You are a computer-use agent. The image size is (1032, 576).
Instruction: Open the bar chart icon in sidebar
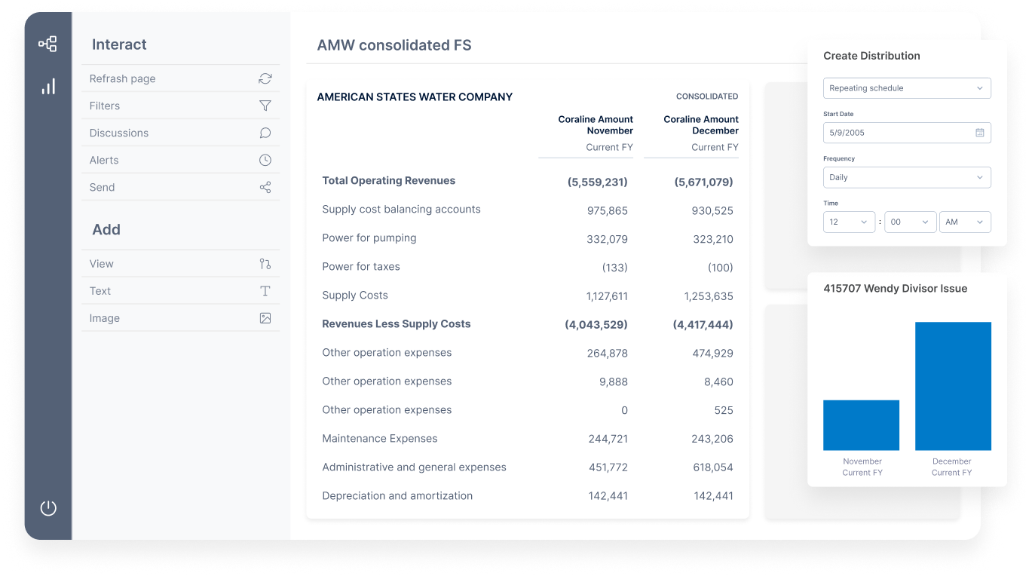[48, 87]
